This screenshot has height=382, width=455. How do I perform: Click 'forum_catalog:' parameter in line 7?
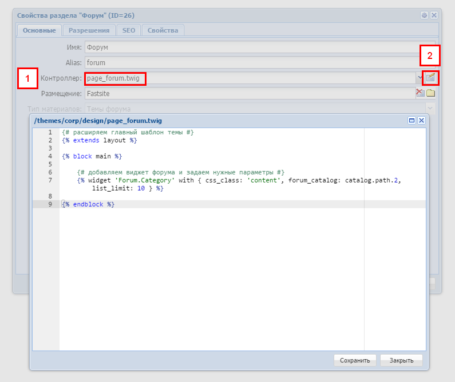coord(315,180)
